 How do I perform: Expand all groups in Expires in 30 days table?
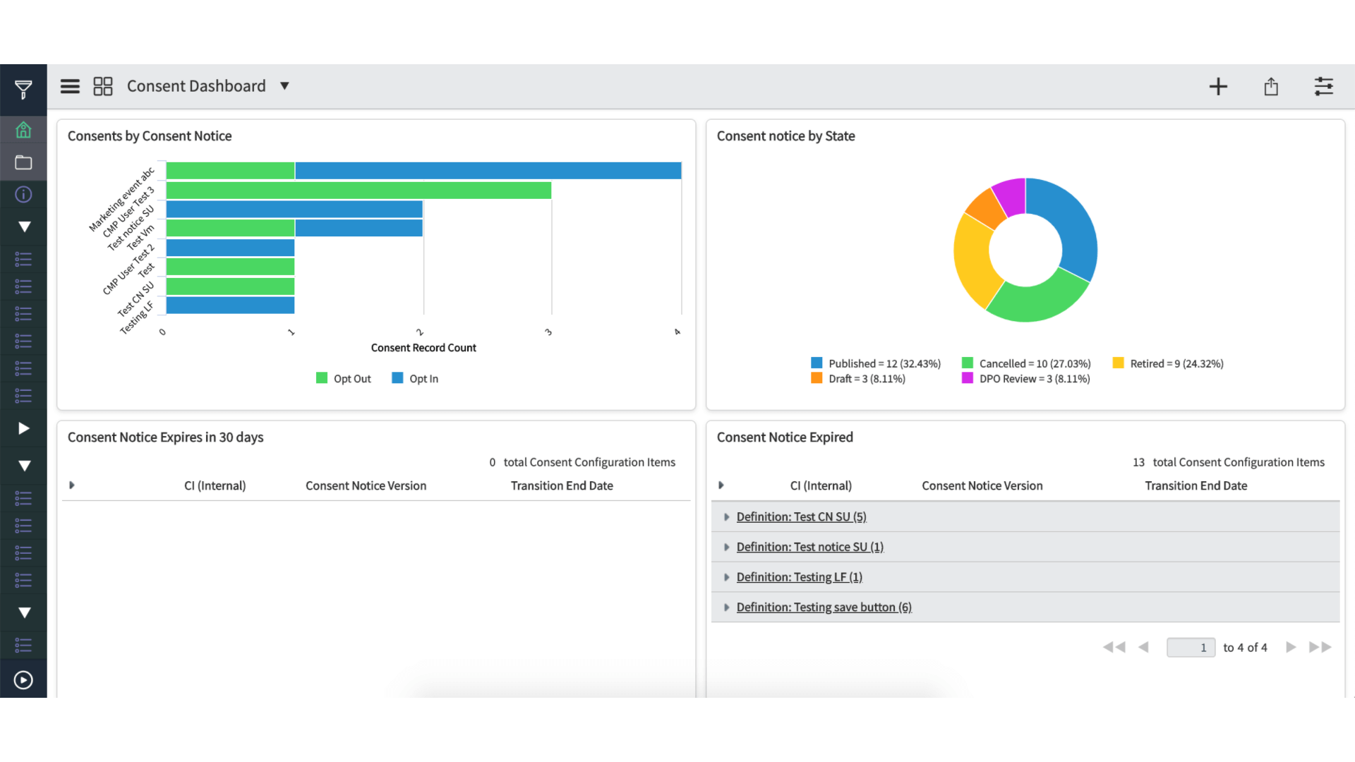tap(71, 485)
